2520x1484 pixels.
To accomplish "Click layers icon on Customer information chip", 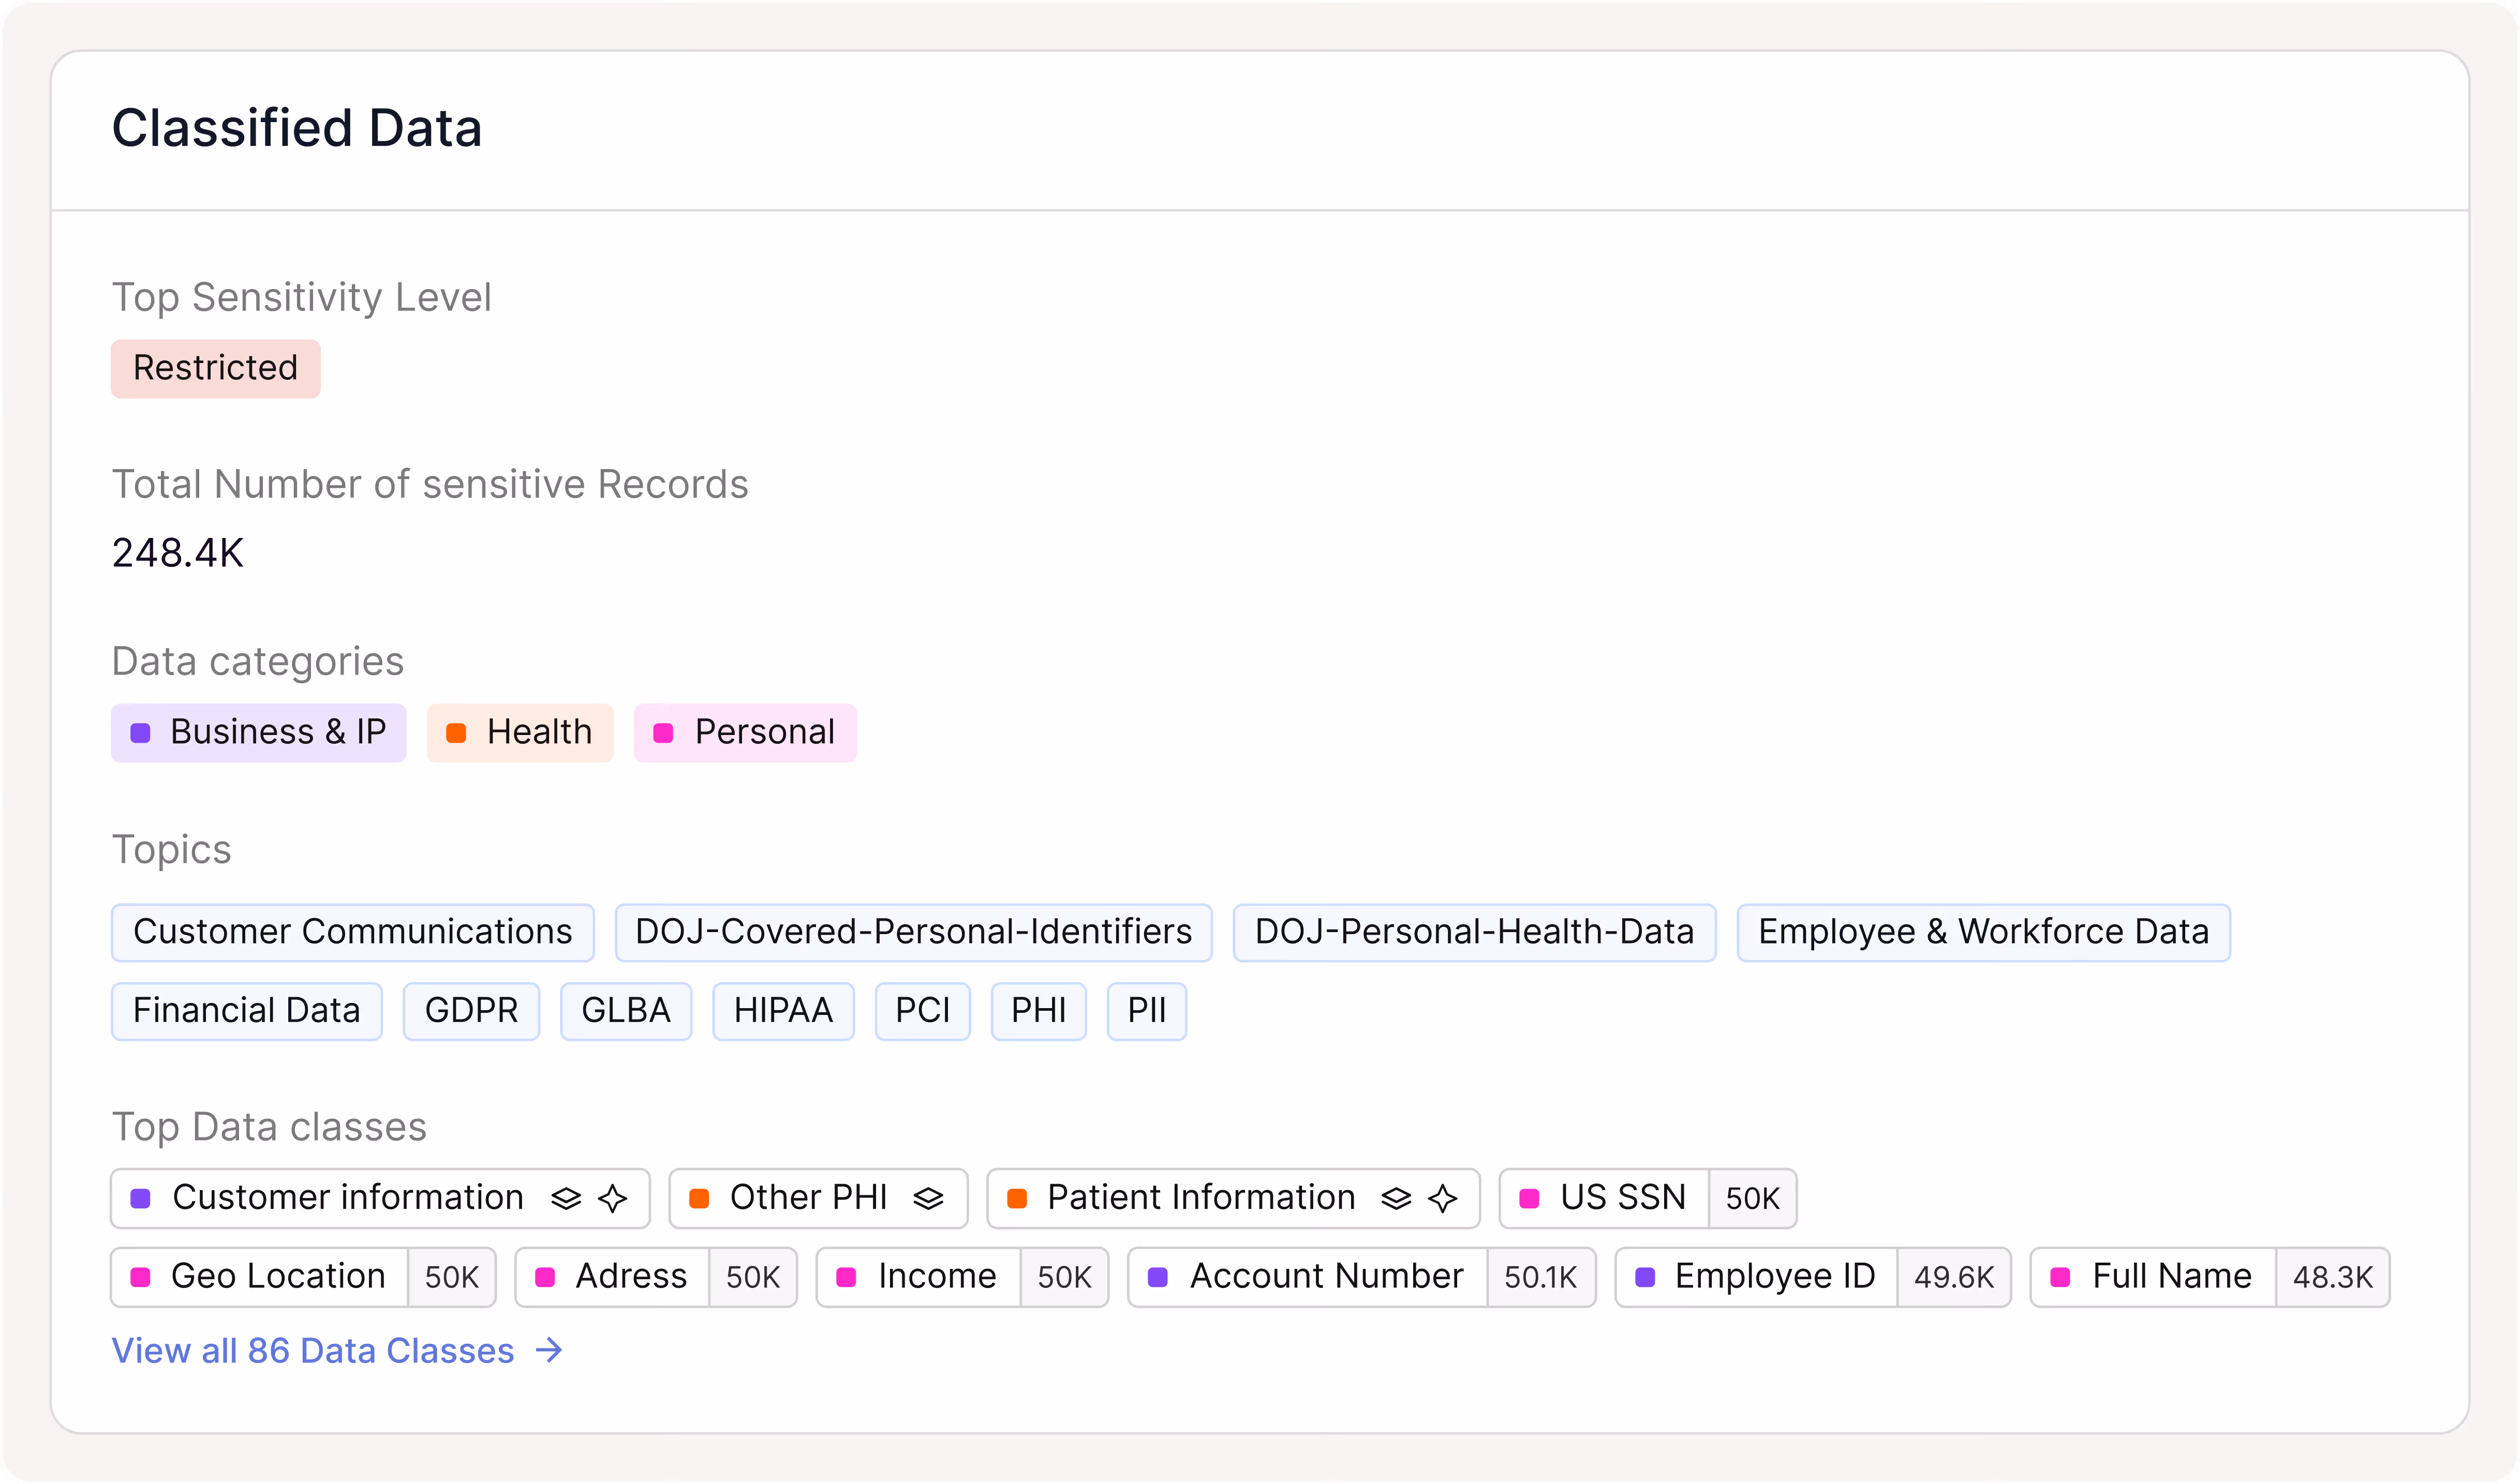I will [566, 1198].
